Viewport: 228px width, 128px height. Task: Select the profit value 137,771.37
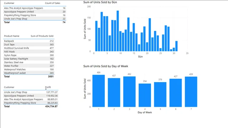point(52,92)
